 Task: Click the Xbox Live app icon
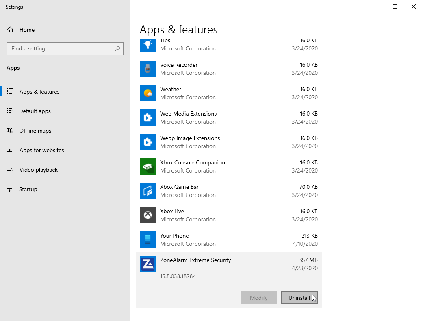pos(148,215)
